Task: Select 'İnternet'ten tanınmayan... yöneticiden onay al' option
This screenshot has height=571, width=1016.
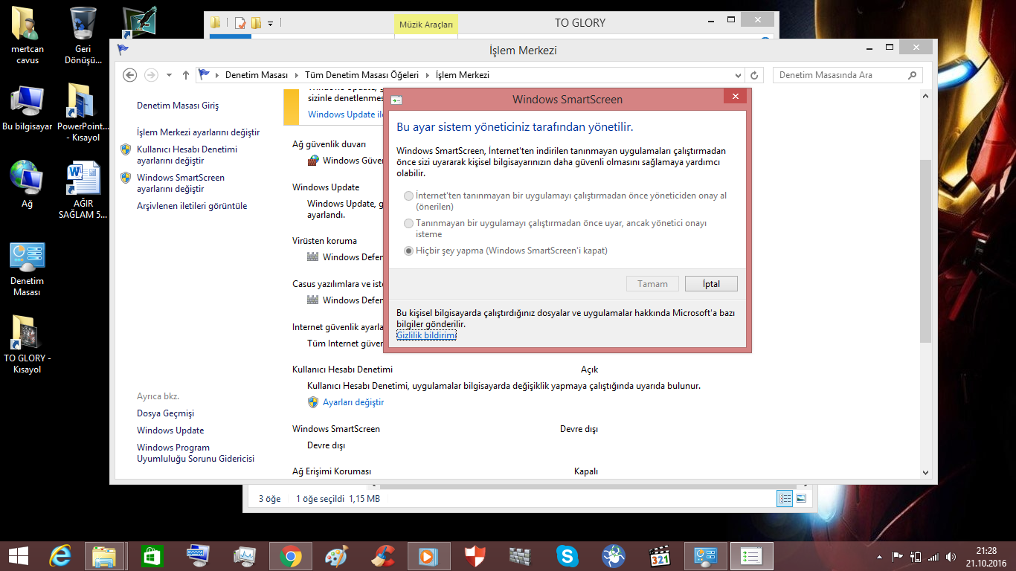Action: (408, 196)
